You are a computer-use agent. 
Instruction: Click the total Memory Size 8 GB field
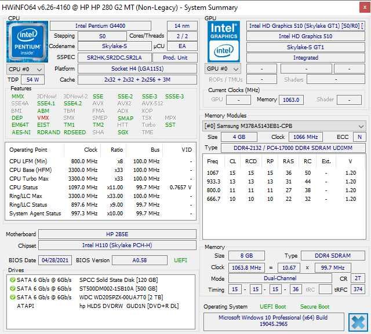pyautogui.click(x=246, y=256)
